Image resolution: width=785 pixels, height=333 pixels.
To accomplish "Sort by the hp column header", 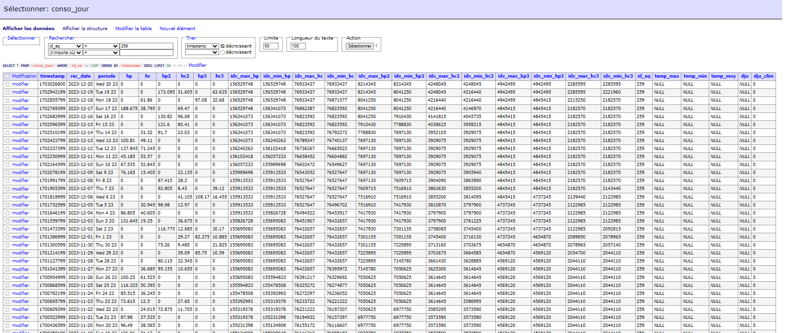I will (129, 76).
